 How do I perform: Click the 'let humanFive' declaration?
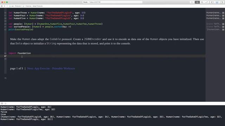coord(46,19)
